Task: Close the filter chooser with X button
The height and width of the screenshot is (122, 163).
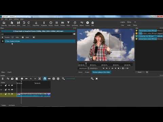Action: 34,37
